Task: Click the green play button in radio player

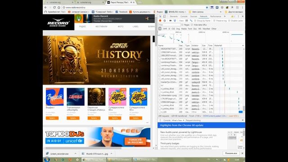Action: point(79,18)
